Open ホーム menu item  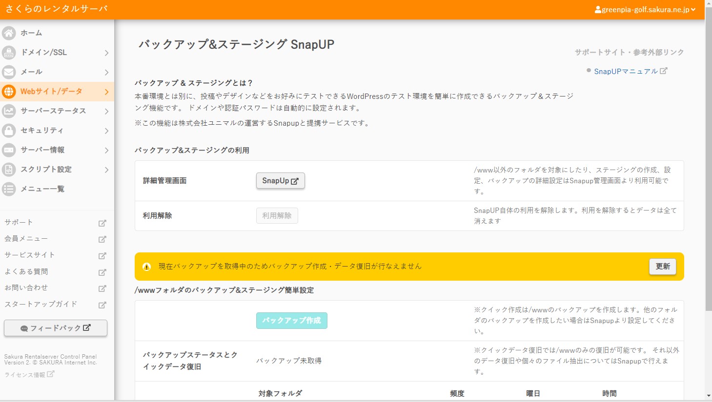click(x=57, y=33)
